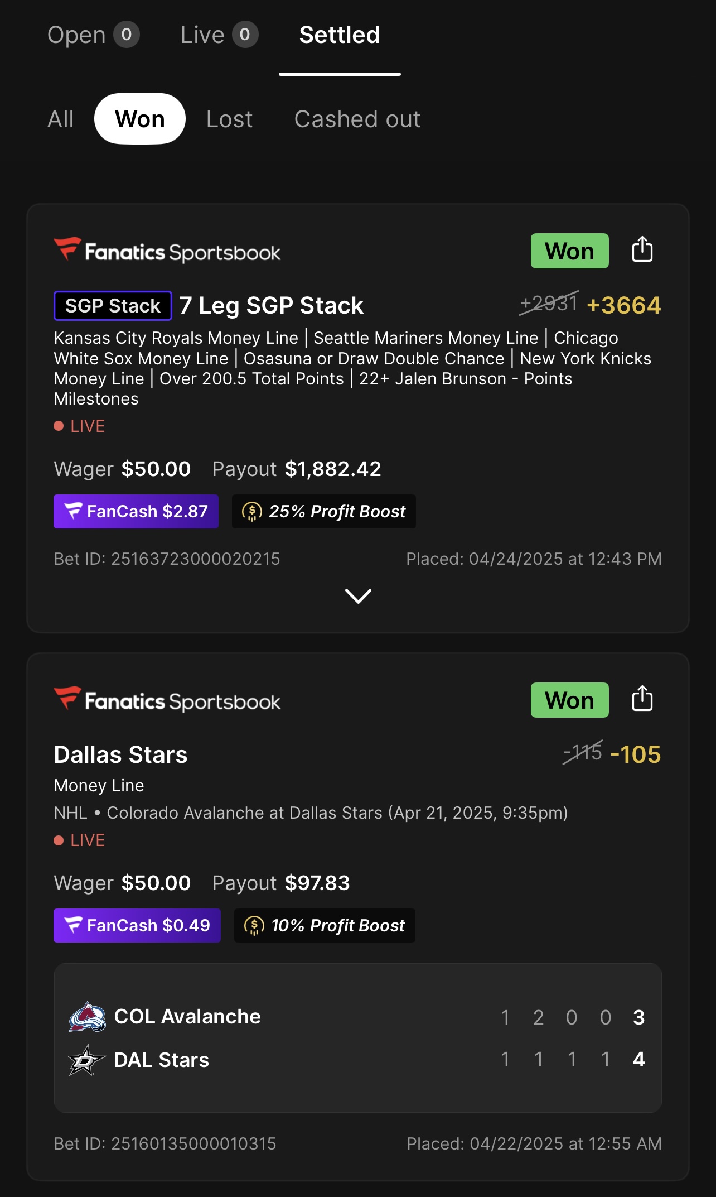Tap the 10% Profit Boost coin icon
Viewport: 716px width, 1197px height.
click(254, 926)
